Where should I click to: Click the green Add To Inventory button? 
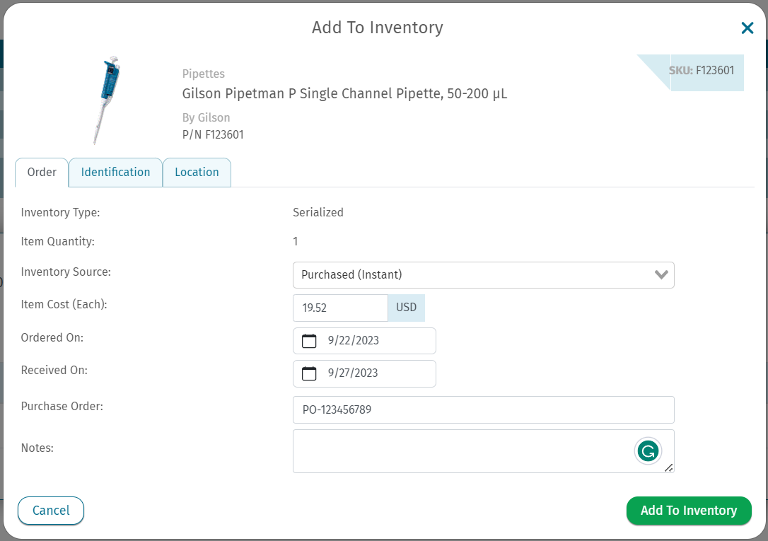[x=689, y=511]
